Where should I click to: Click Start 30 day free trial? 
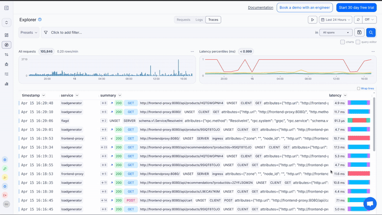pyautogui.click(x=356, y=8)
